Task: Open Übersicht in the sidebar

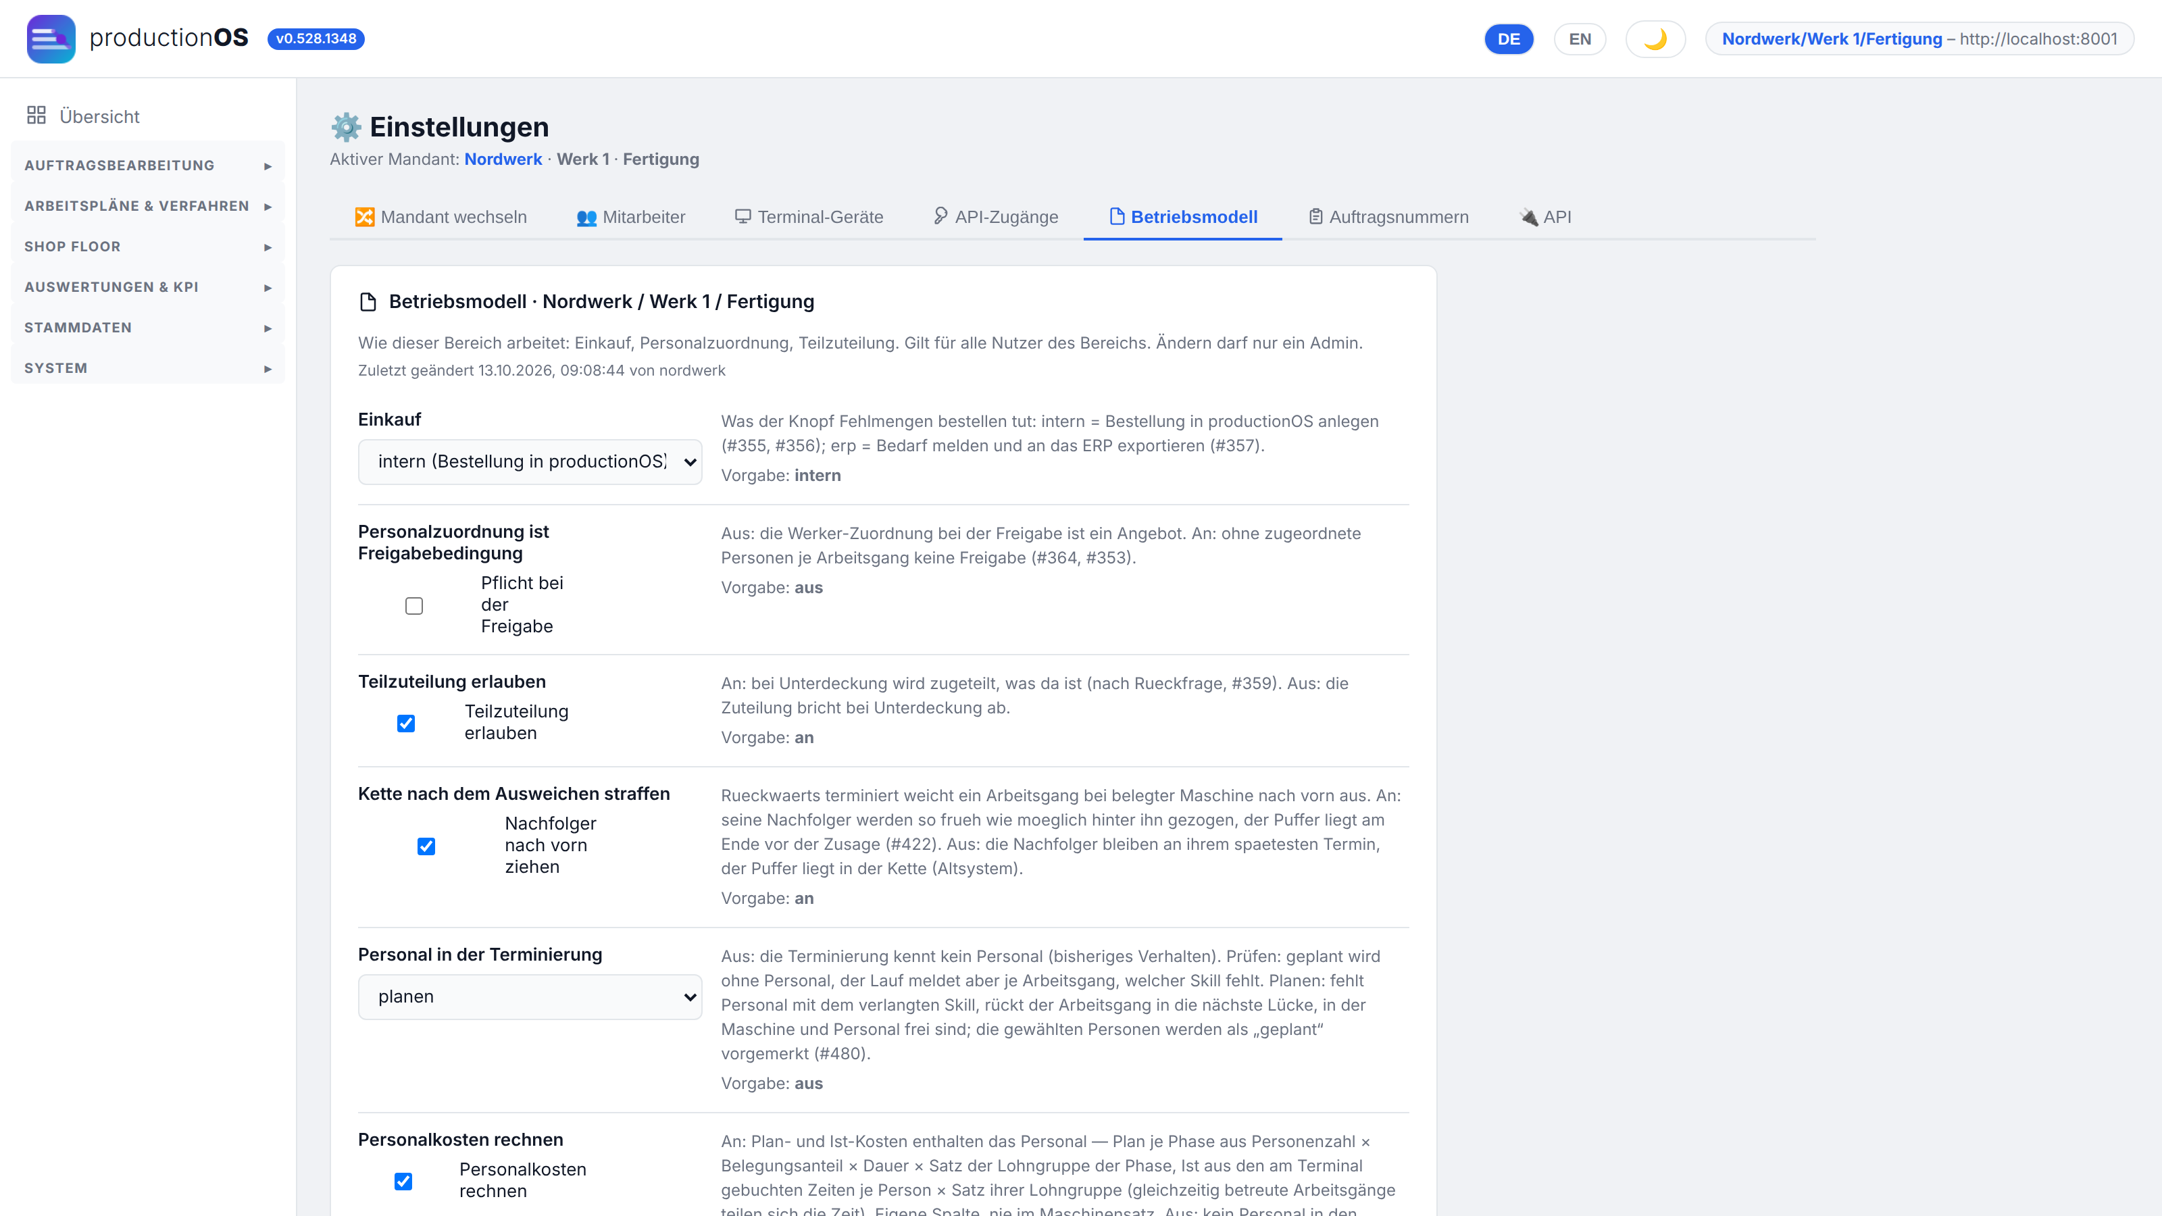Action: tap(148, 116)
